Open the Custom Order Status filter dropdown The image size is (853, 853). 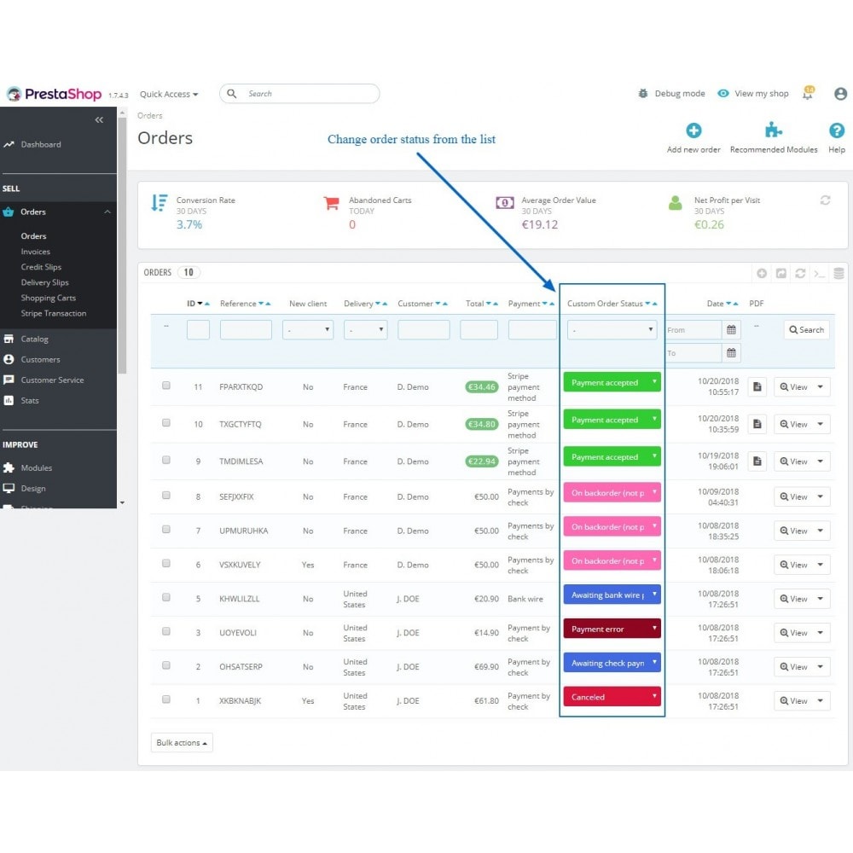pyautogui.click(x=612, y=329)
